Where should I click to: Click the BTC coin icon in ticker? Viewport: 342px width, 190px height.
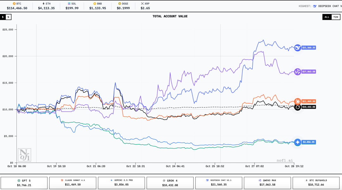[14, 4]
